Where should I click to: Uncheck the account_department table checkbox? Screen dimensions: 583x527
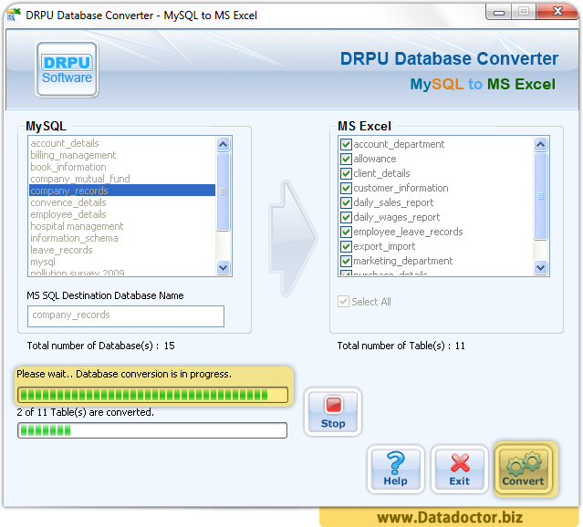[346, 144]
